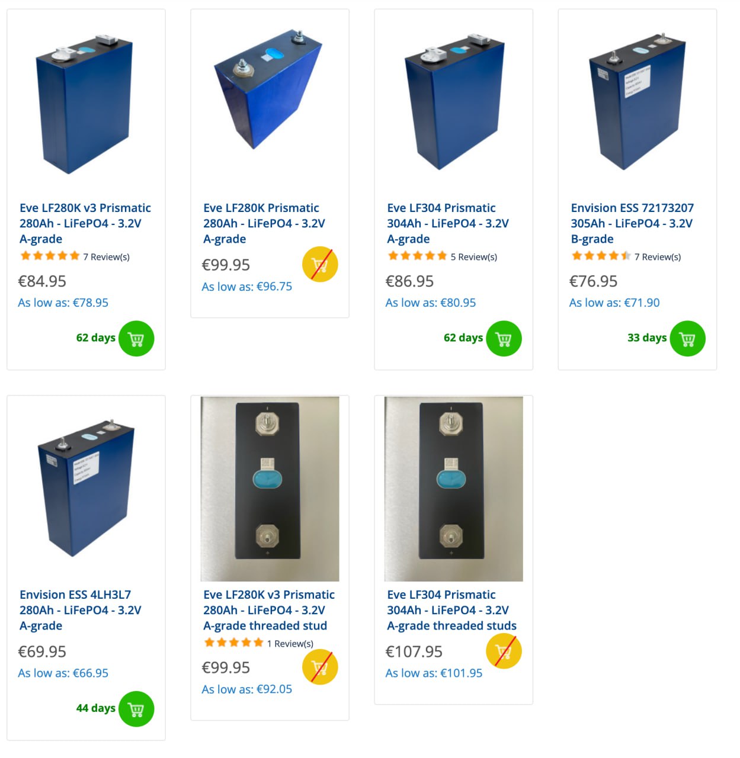Add Eve LF304 €86.95 to cart
This screenshot has height=758, width=740.
click(x=504, y=339)
